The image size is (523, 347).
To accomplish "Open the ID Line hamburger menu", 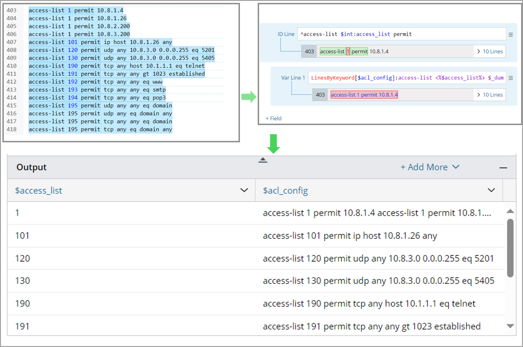I will (511, 35).
